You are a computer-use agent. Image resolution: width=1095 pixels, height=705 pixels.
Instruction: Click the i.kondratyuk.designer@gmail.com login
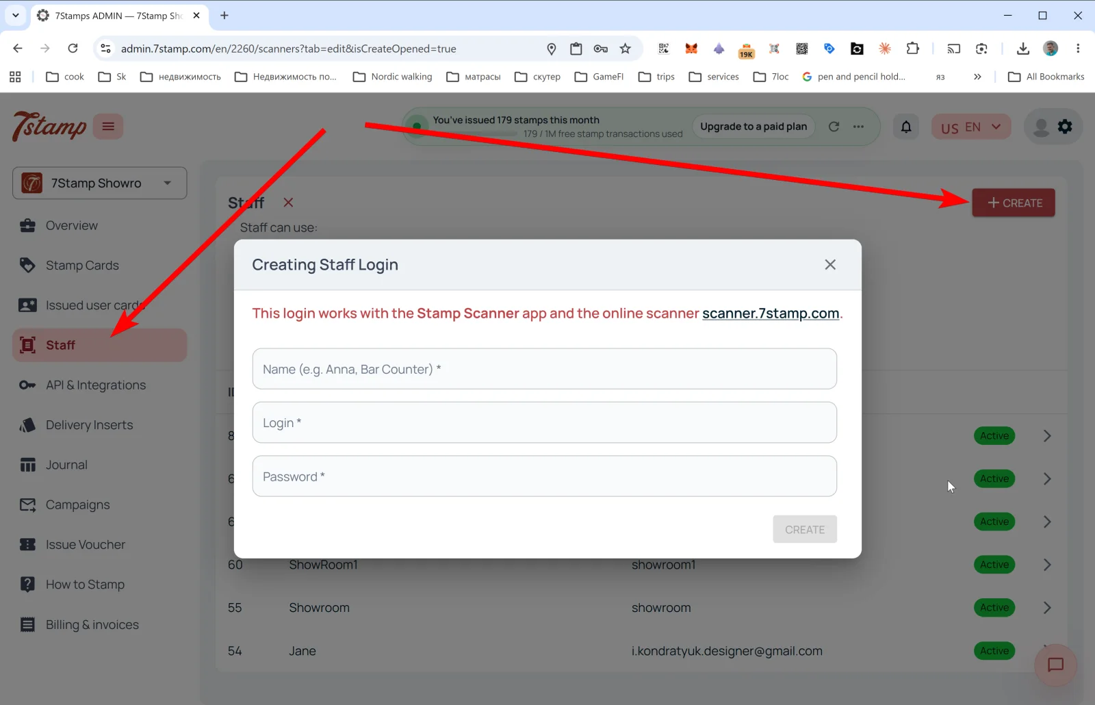click(x=727, y=651)
